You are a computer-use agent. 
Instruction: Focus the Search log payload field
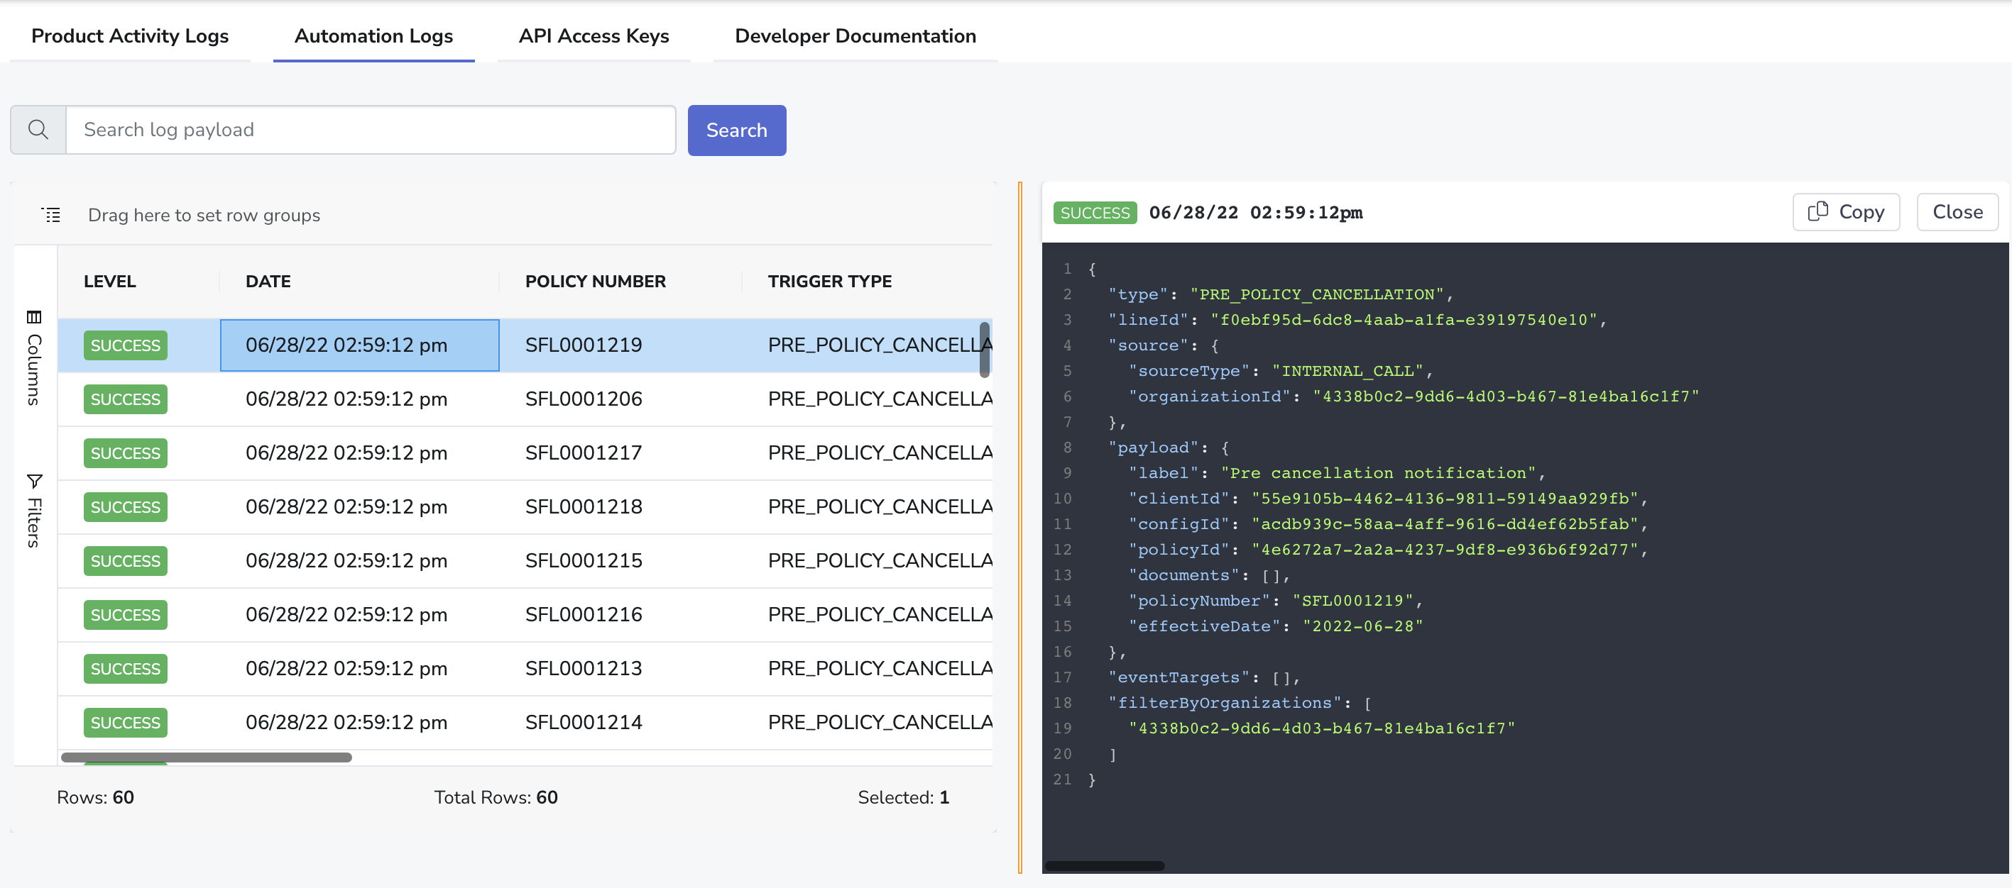pyautogui.click(x=371, y=130)
